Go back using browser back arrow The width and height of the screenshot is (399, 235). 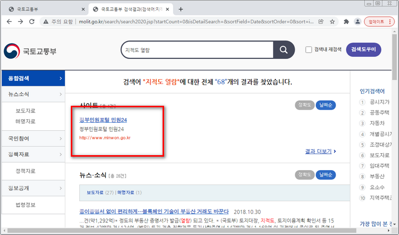[9, 21]
